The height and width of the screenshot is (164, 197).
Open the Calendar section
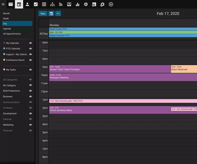[19, 4]
